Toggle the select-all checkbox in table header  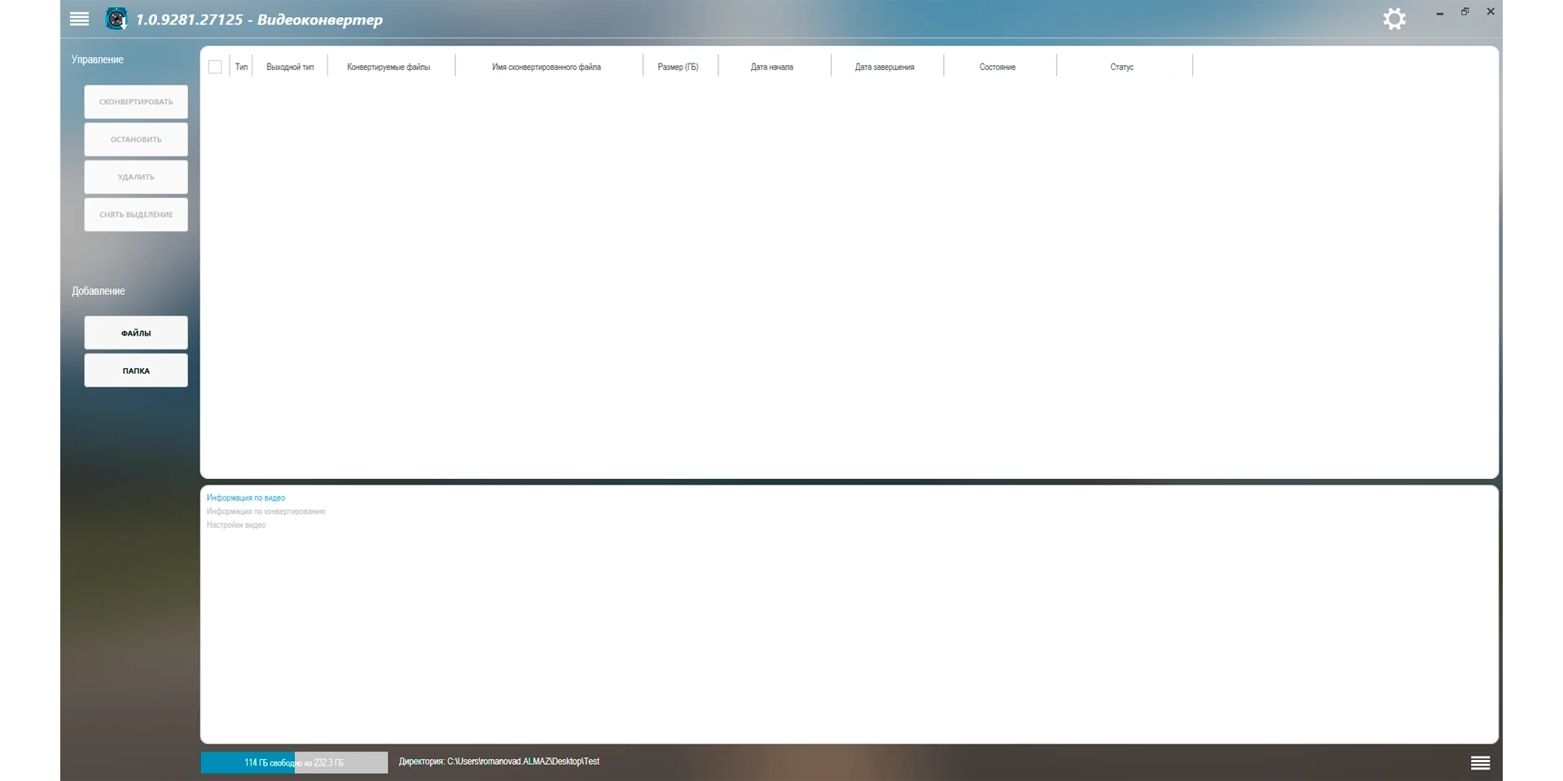click(215, 67)
